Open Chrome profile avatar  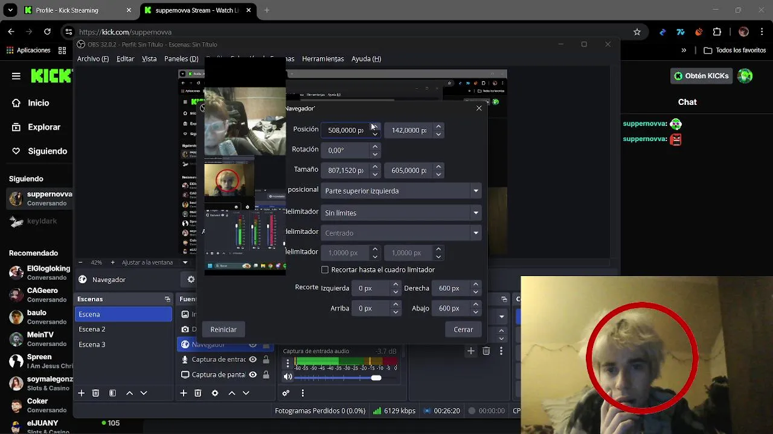point(743,32)
